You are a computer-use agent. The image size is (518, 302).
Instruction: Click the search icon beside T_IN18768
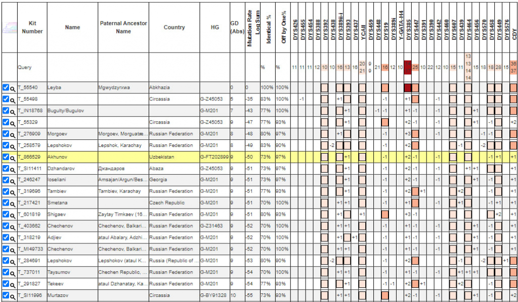tap(13, 111)
